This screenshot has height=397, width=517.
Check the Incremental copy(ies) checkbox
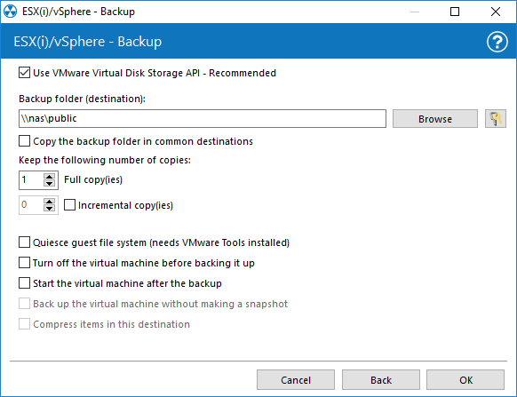[x=69, y=205]
